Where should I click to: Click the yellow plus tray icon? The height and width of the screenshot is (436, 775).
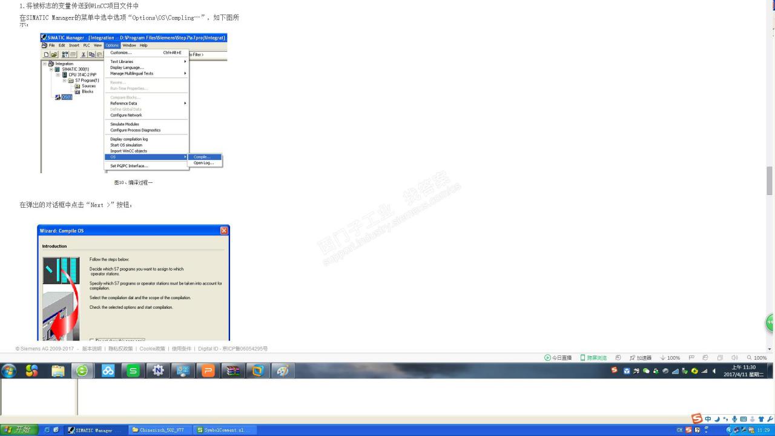(694, 371)
